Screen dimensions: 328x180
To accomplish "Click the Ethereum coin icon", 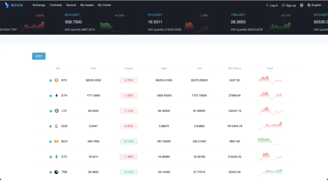I will point(56,95).
